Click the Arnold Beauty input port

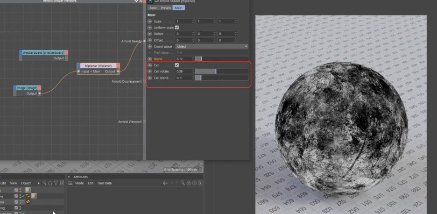pyautogui.click(x=144, y=41)
